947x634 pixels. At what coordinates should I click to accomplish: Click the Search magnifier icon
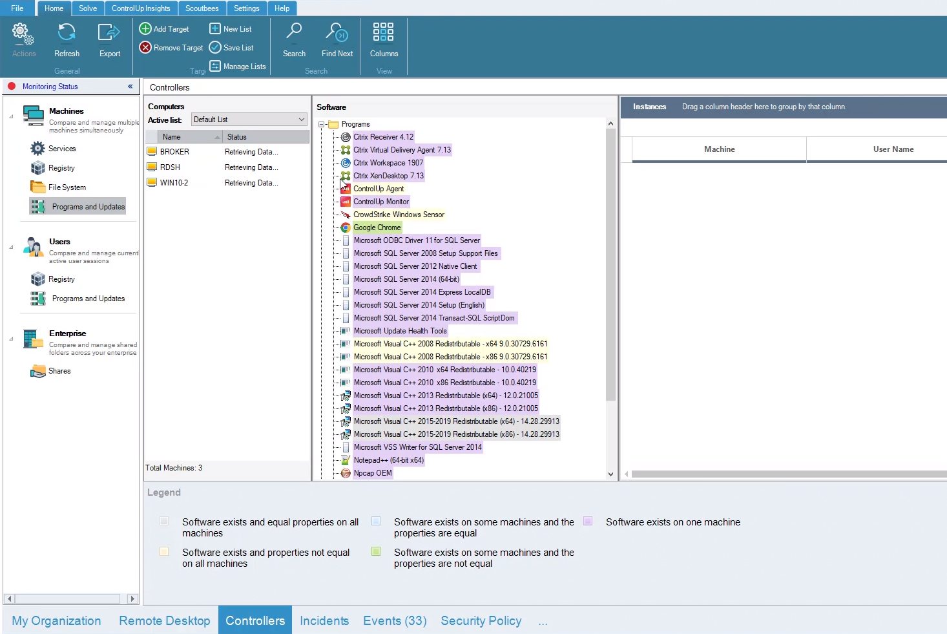(x=294, y=32)
